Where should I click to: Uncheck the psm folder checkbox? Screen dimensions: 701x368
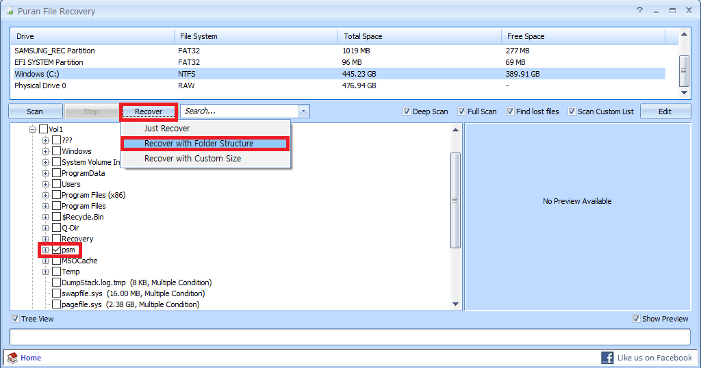point(56,250)
